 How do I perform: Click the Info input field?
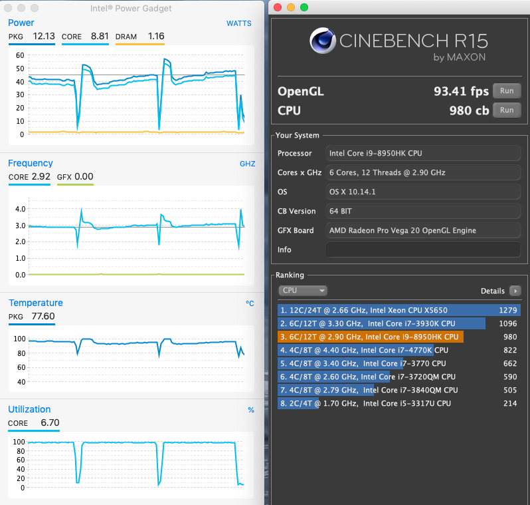tap(423, 250)
